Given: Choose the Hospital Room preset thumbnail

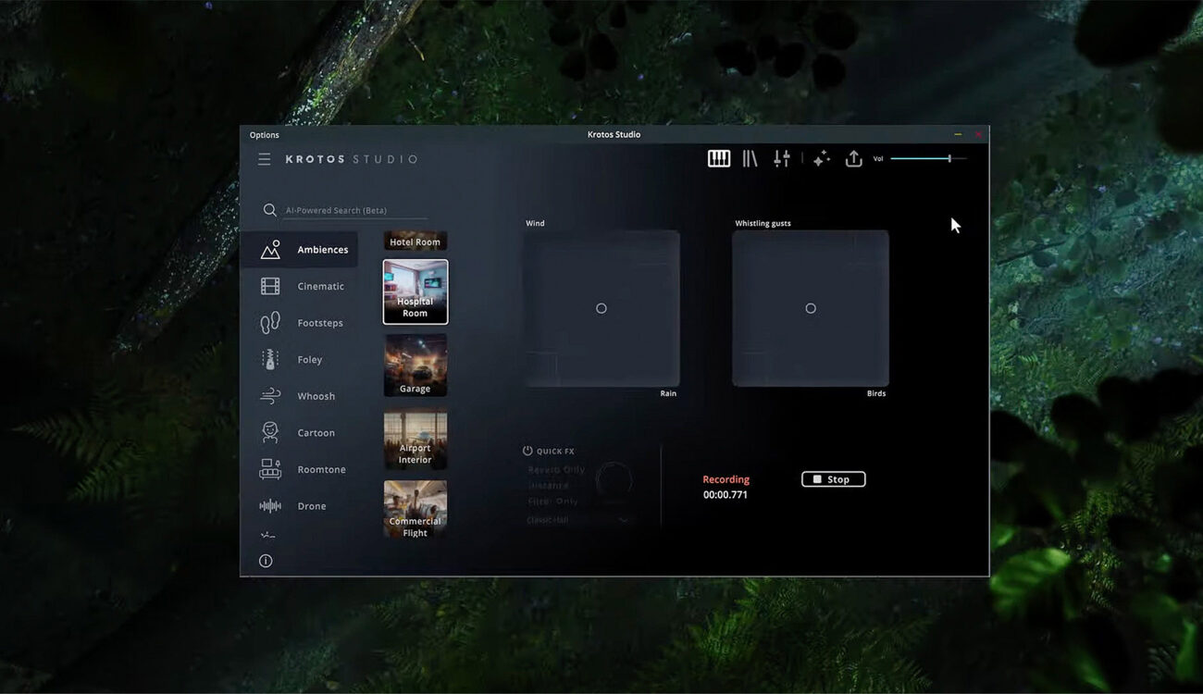Looking at the screenshot, I should coord(415,291).
